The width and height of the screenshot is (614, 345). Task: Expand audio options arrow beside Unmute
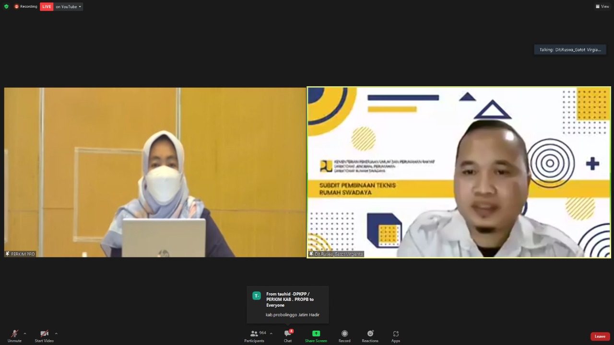coord(25,333)
